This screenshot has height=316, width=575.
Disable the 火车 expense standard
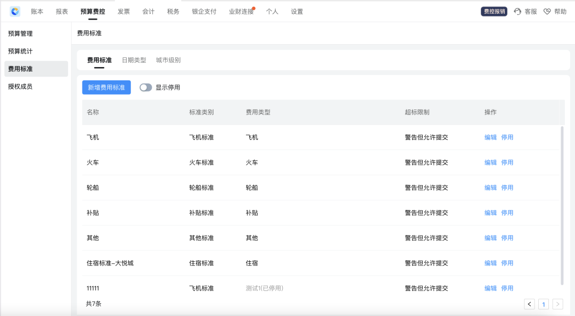coord(507,162)
